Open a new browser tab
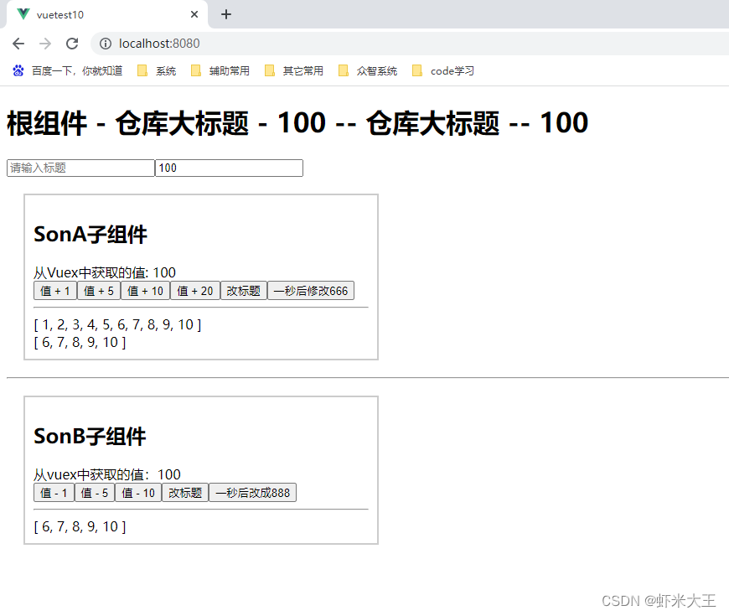729x616 pixels. (x=225, y=14)
